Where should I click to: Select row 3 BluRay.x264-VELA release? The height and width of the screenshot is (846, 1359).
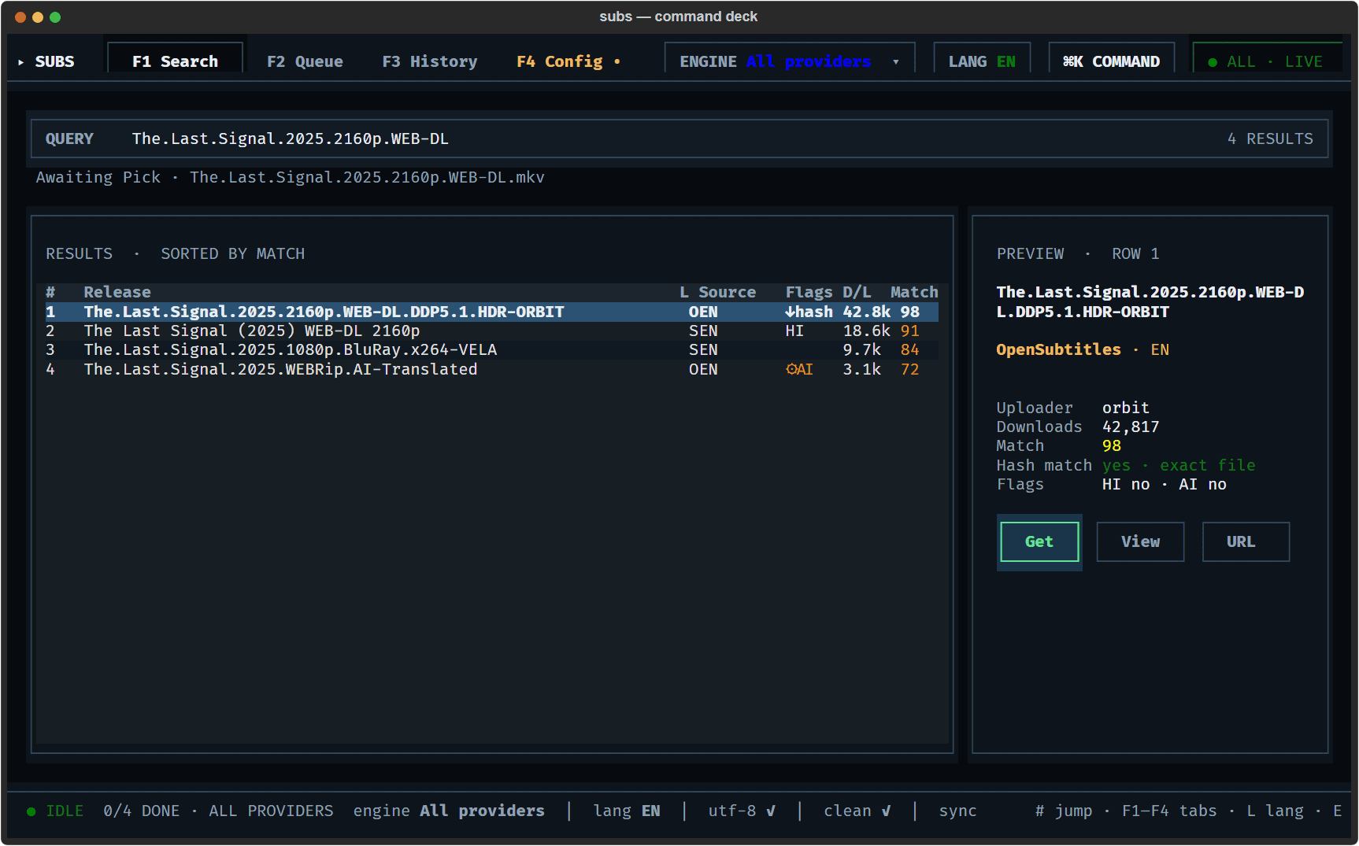coord(492,349)
